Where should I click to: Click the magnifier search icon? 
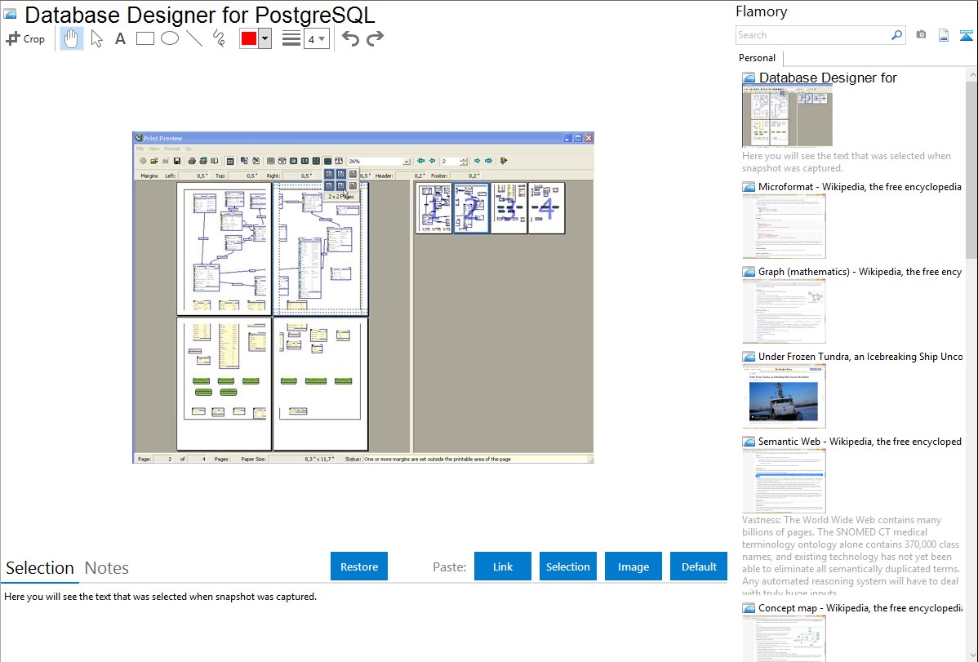[896, 35]
